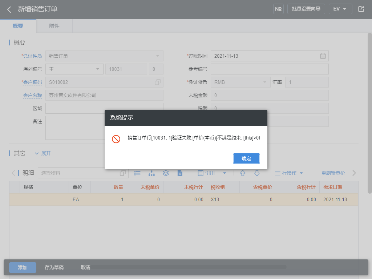Open material selection lookup icon
The height and width of the screenshot is (279, 372).
pos(123,173)
